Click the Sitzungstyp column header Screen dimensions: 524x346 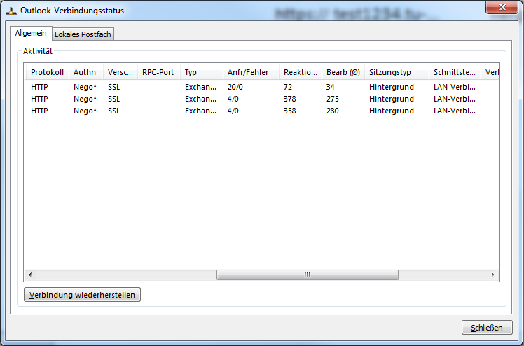click(397, 72)
